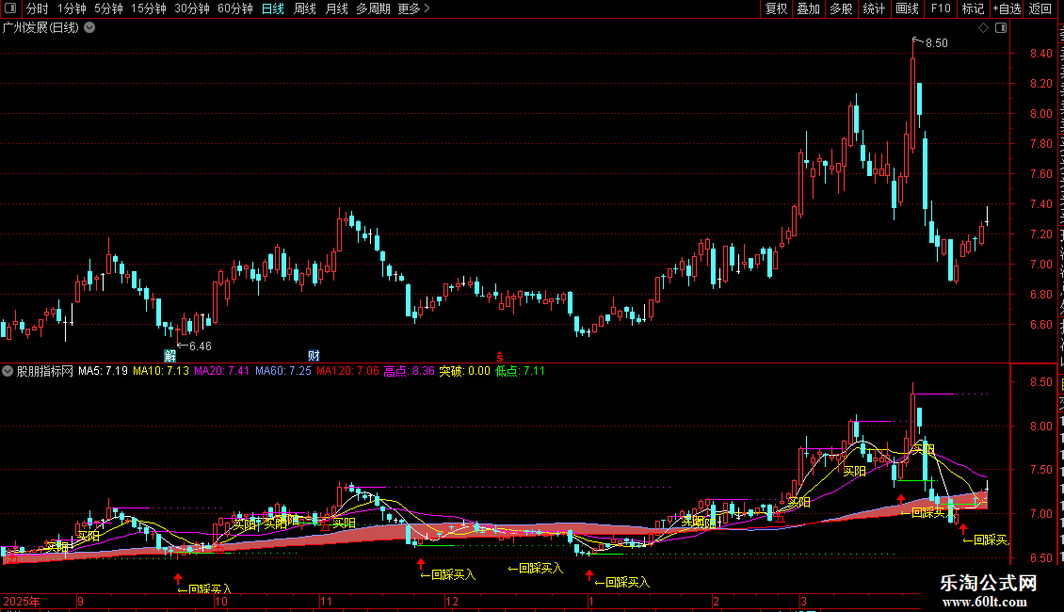This screenshot has width=1064, height=612.
Task: Select the 日线 daily period
Action: (273, 8)
